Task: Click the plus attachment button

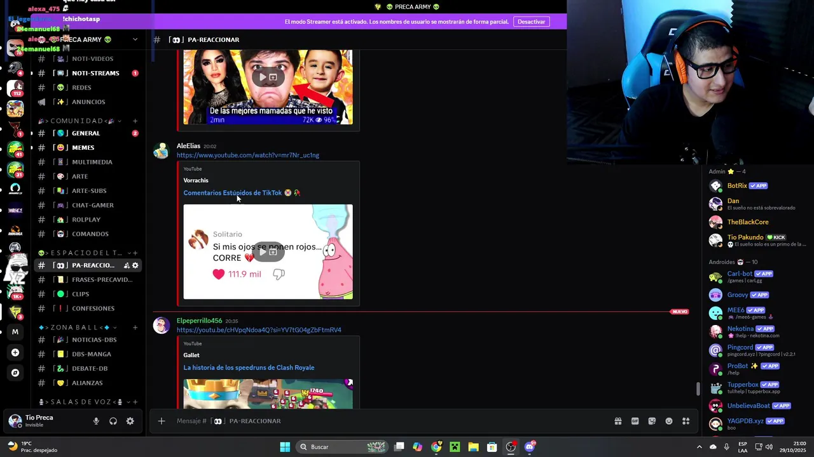Action: (162, 421)
